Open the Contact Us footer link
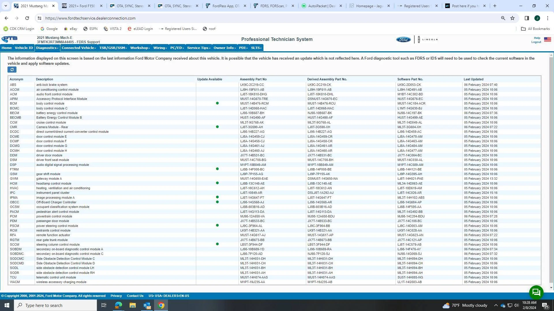 [x=135, y=296]
